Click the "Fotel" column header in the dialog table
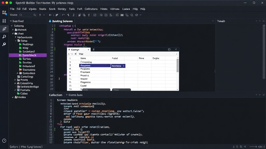 tap(115, 58)
